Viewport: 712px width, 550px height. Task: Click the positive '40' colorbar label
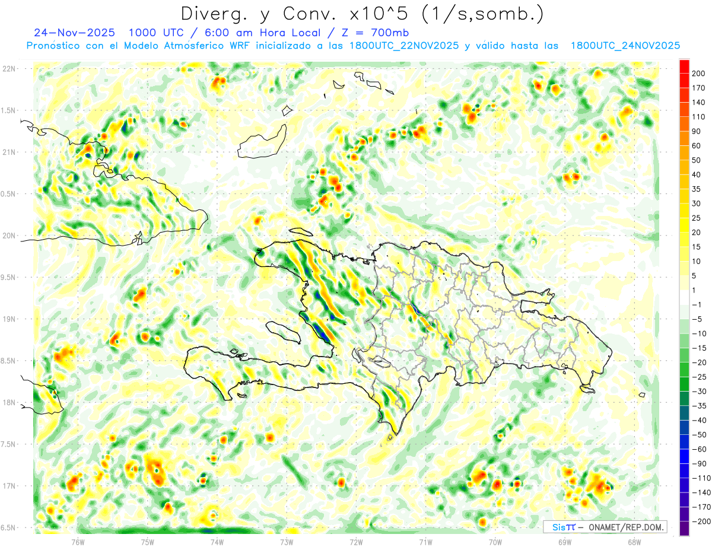697,174
